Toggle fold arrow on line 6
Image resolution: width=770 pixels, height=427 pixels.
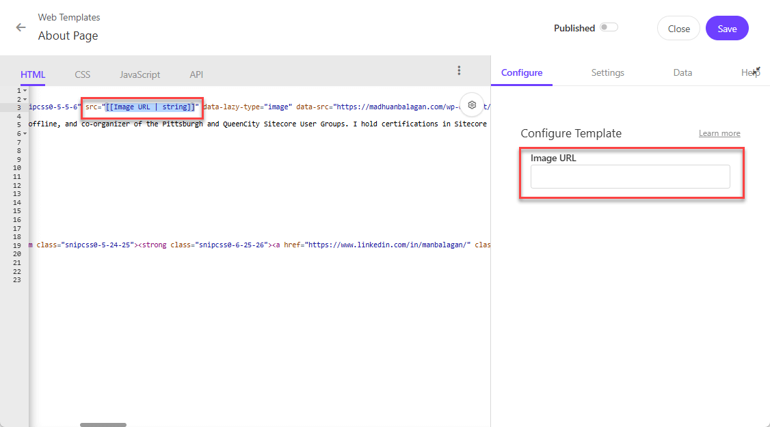tap(25, 134)
